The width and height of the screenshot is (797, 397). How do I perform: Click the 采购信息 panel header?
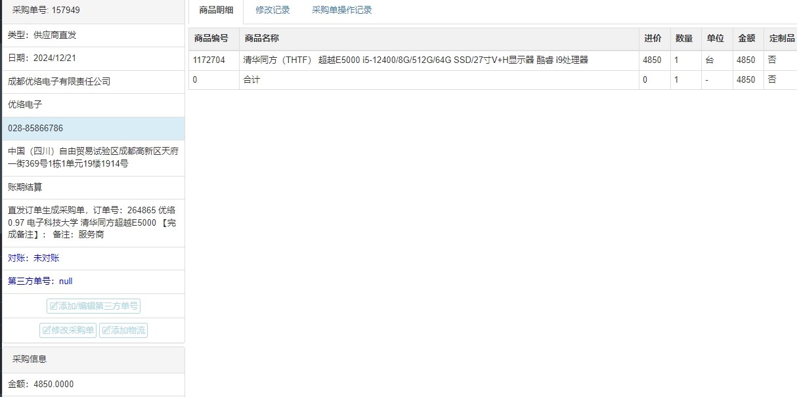pyautogui.click(x=93, y=360)
